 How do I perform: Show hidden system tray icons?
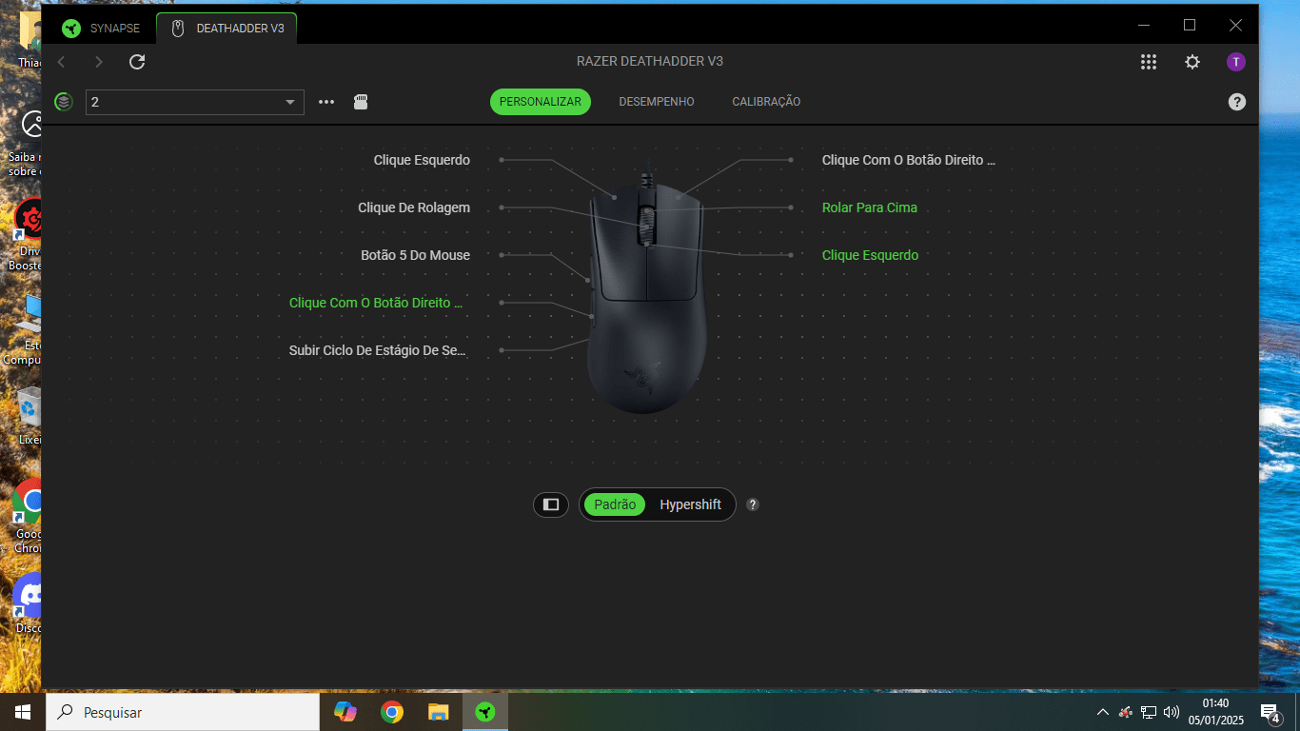point(1103,712)
